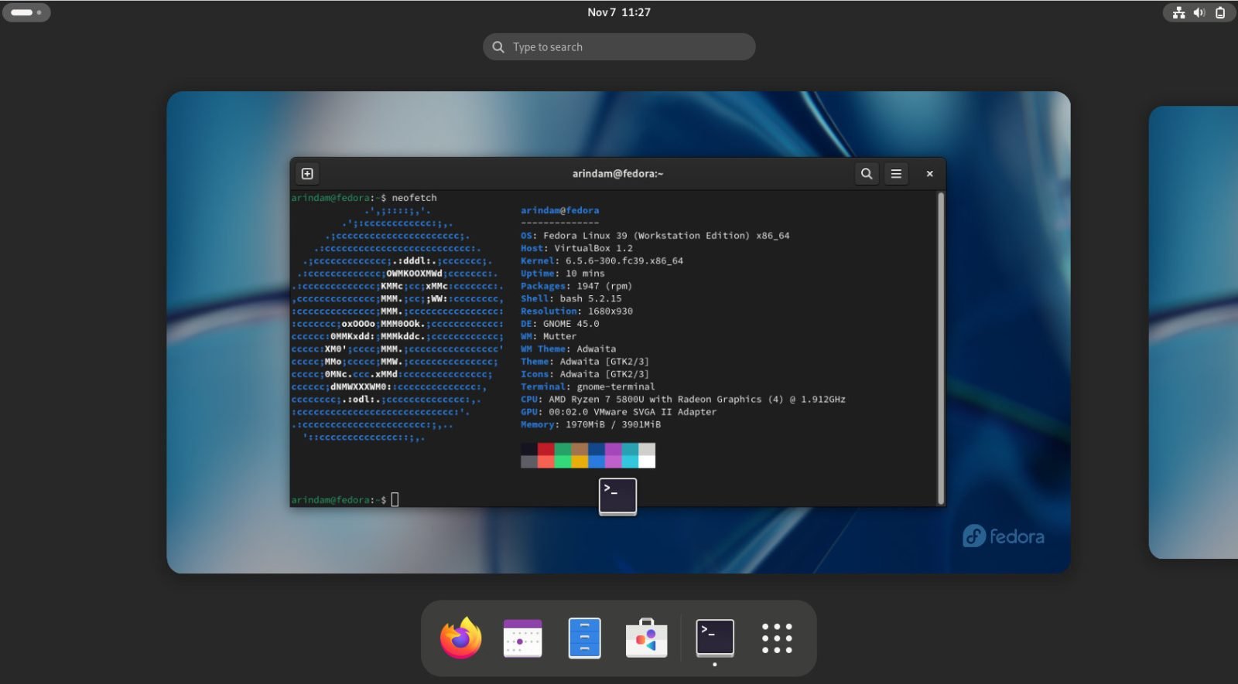
Task: Click the workspace indicator pill in top bar
Action: pos(26,12)
